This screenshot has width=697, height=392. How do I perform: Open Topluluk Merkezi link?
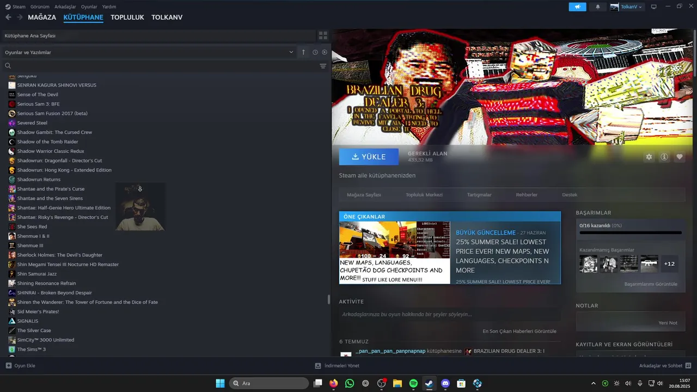click(424, 195)
